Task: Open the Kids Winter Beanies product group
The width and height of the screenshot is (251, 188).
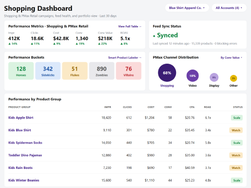Action: click(24, 180)
